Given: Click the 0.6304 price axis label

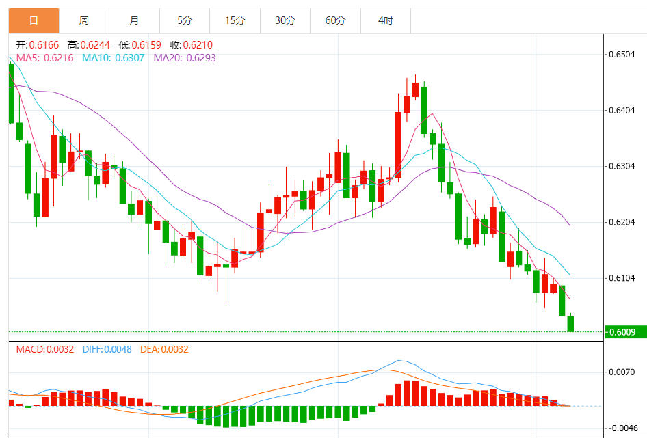Looking at the screenshot, I should pos(622,166).
